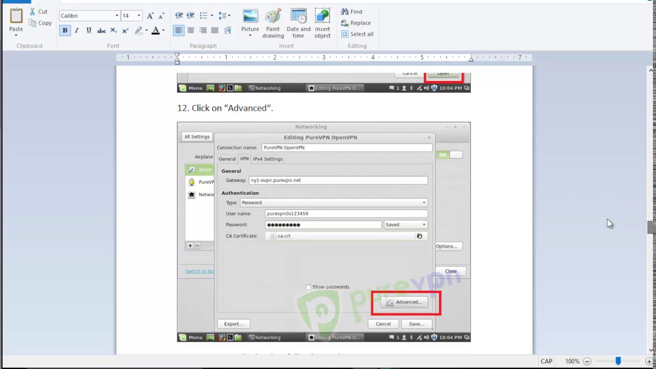656x369 pixels.
Task: Decrease the paragraph indent
Action: [x=179, y=15]
